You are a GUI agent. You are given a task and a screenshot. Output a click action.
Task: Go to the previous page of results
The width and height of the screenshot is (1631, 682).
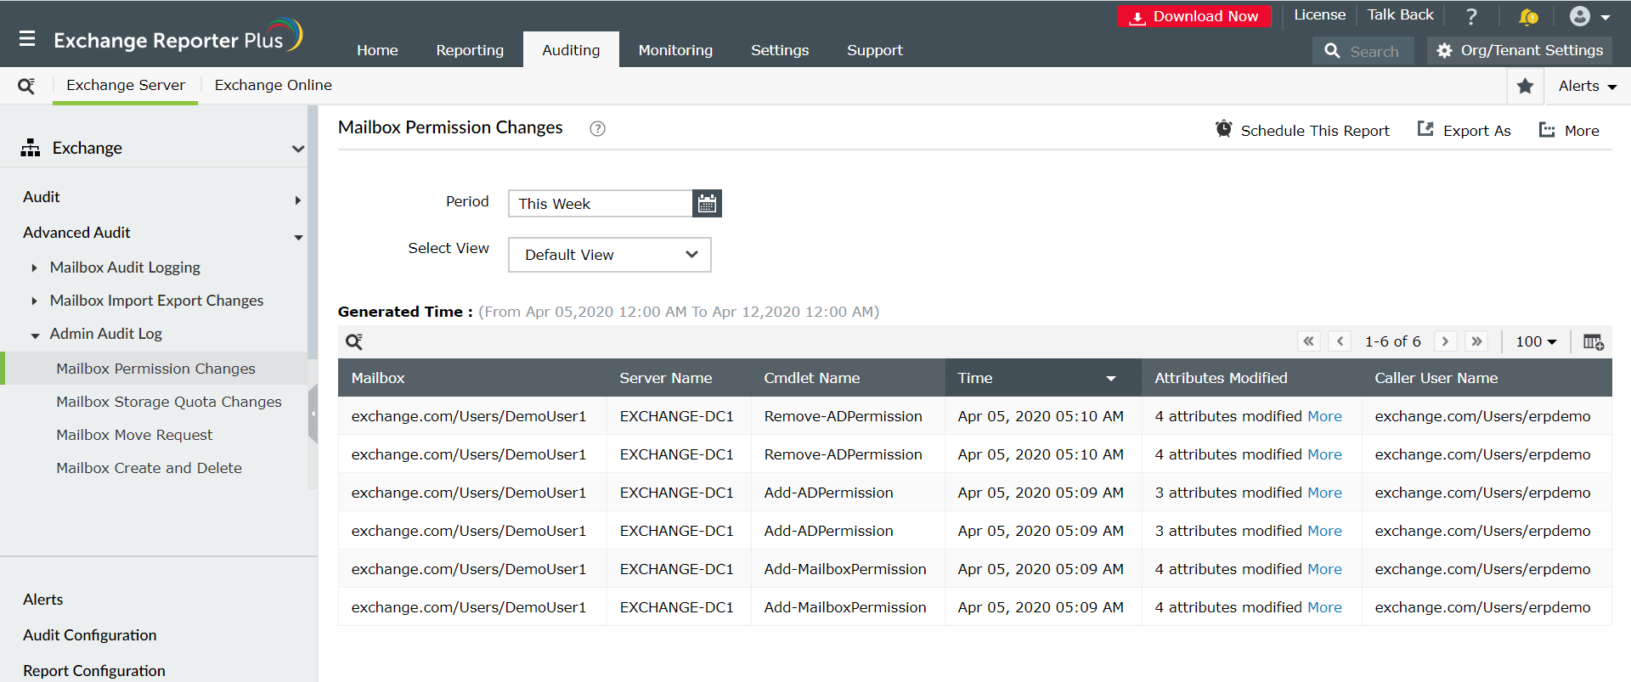tap(1340, 341)
